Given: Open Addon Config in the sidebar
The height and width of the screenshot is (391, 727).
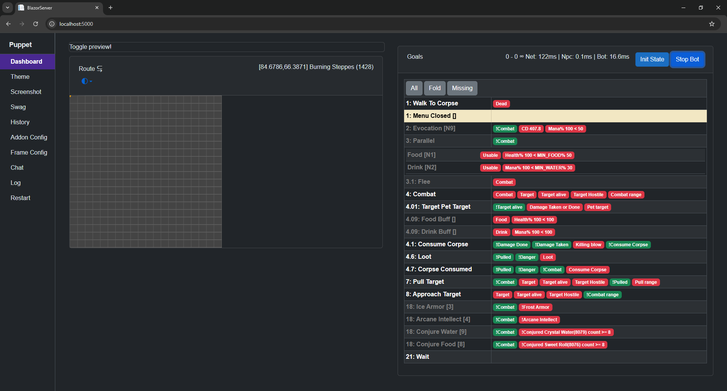Looking at the screenshot, I should coord(27,137).
